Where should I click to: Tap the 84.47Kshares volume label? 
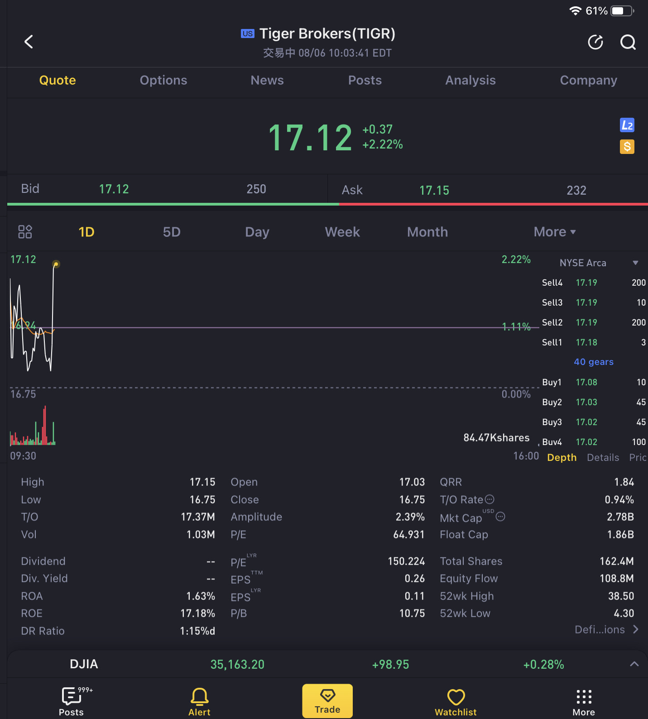click(x=496, y=438)
